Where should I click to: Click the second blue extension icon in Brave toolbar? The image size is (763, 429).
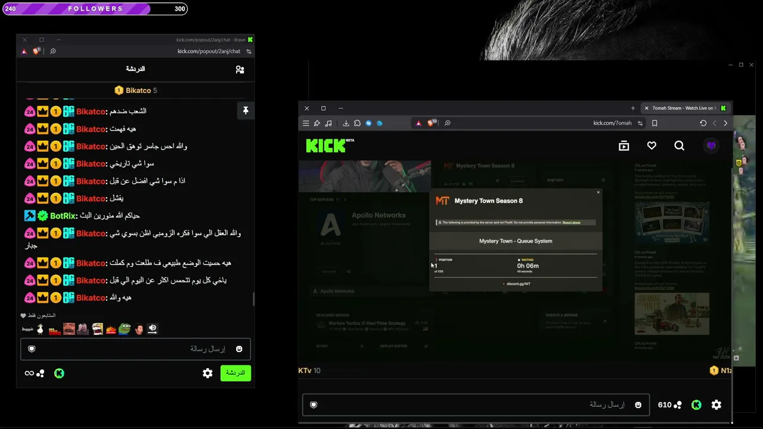pos(379,123)
